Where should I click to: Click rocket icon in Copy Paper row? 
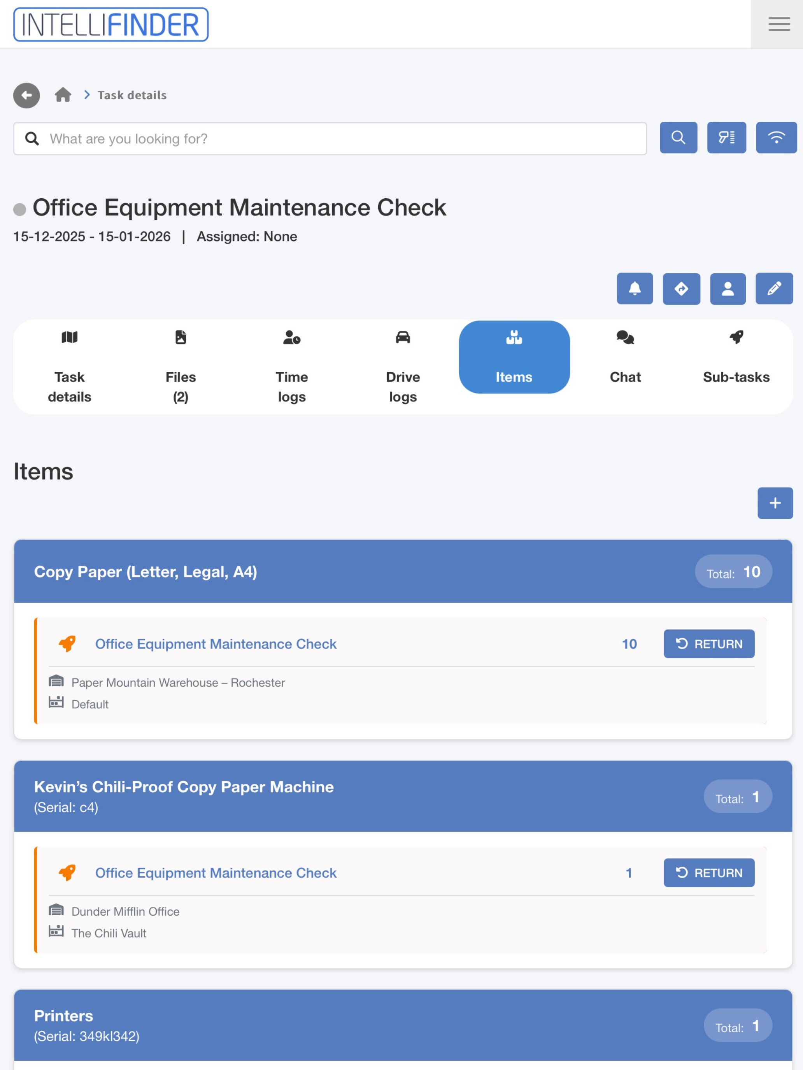click(x=67, y=643)
